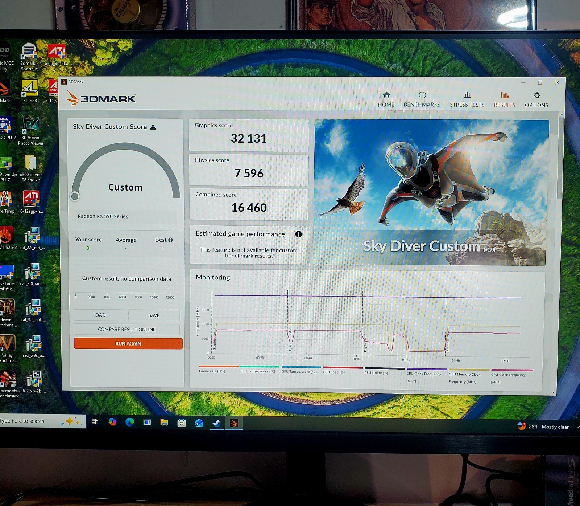Click the Monitoring section heading
Image resolution: width=580 pixels, height=506 pixels.
click(x=213, y=277)
